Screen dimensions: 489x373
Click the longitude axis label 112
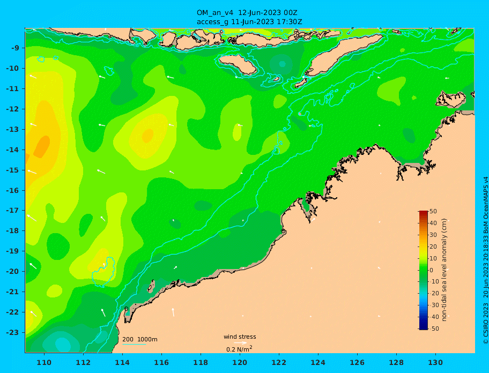coord(83,362)
